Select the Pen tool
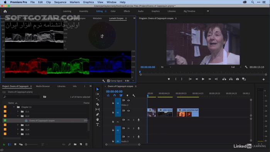Image resolution: width=270 pixels, height=152 pixels. click(x=98, y=114)
